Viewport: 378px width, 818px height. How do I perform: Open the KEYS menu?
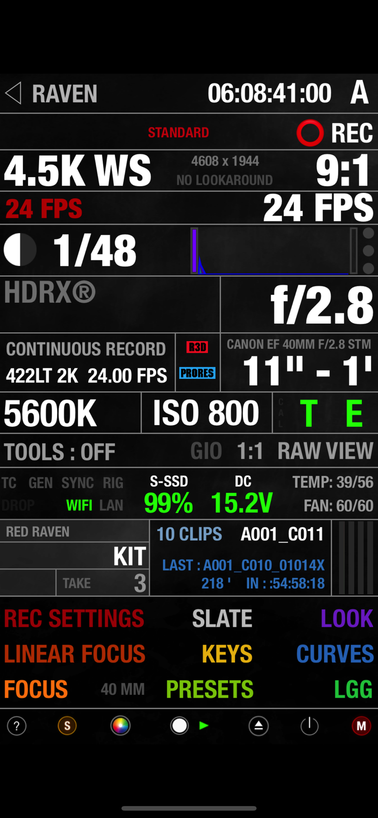coord(227,654)
